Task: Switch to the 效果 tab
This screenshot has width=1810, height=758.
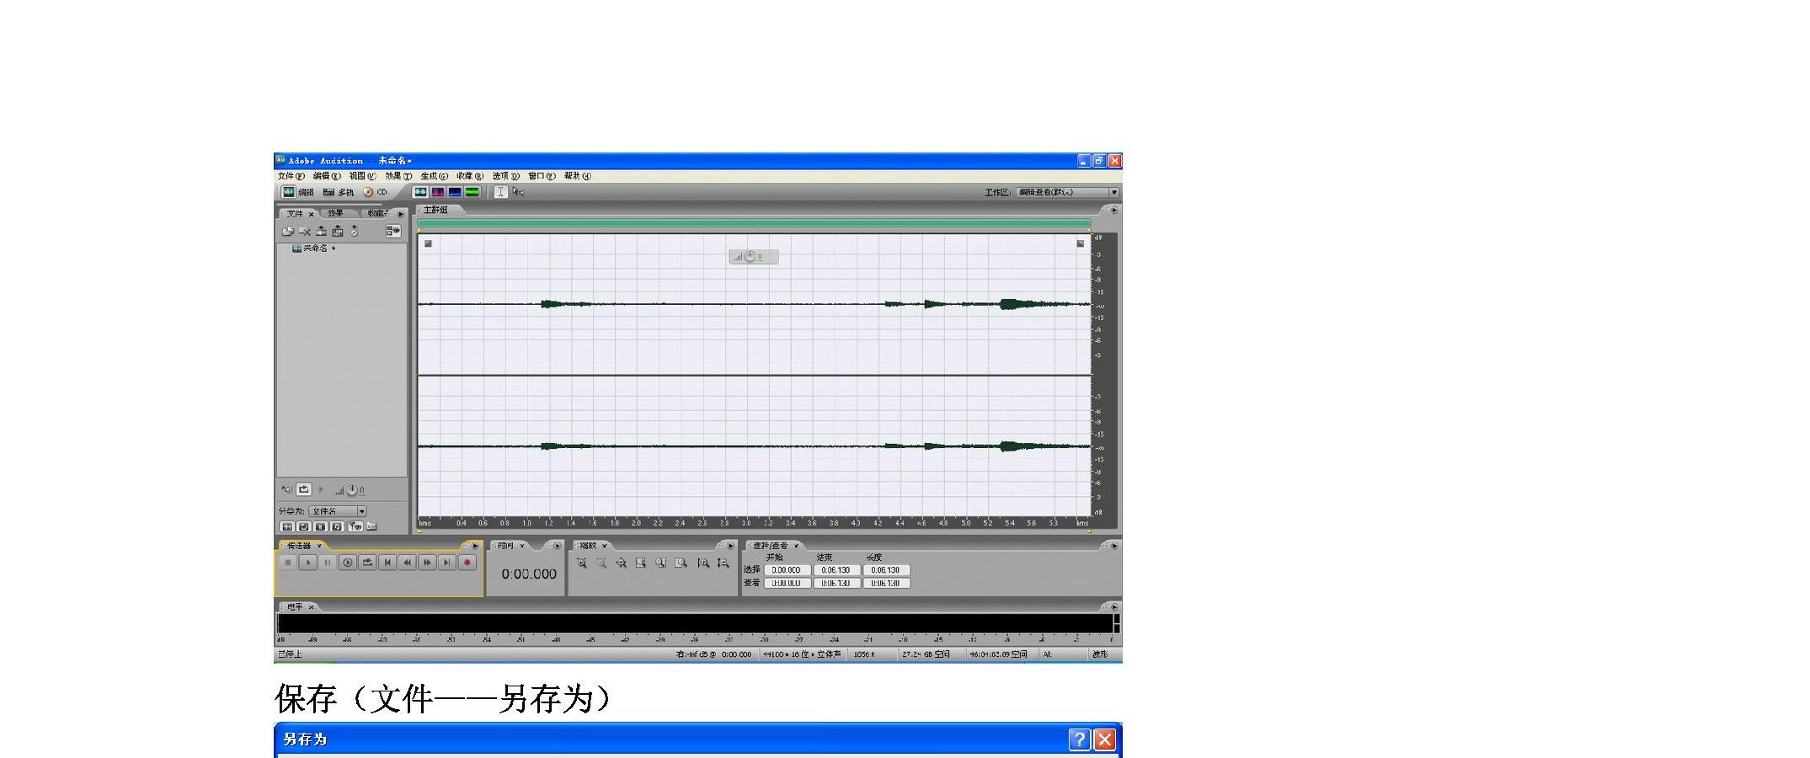Action: (x=335, y=214)
